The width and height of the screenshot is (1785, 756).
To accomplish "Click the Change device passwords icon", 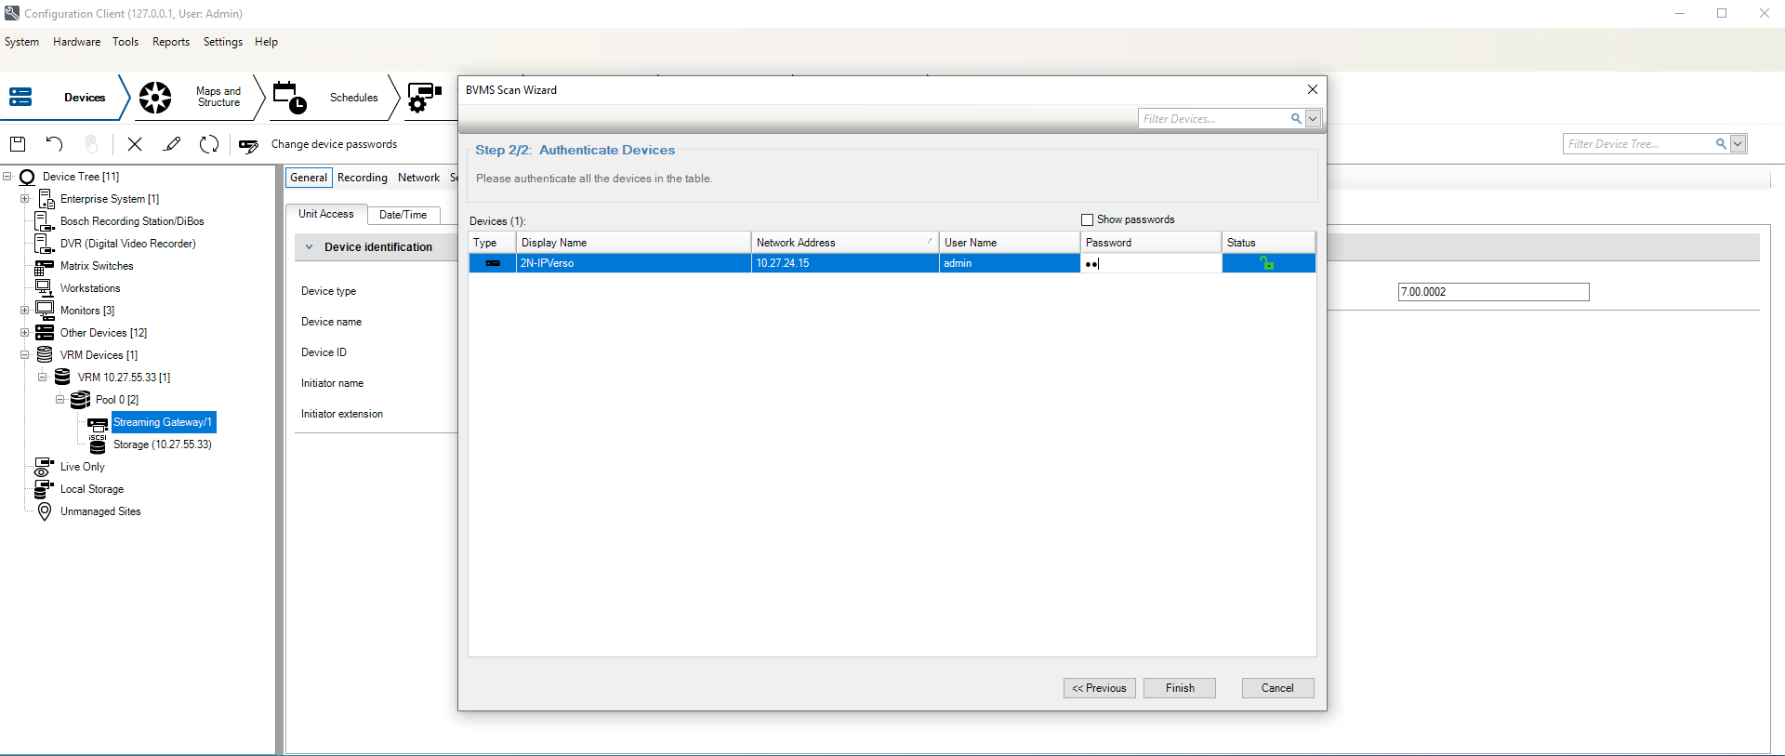I will pos(248,145).
